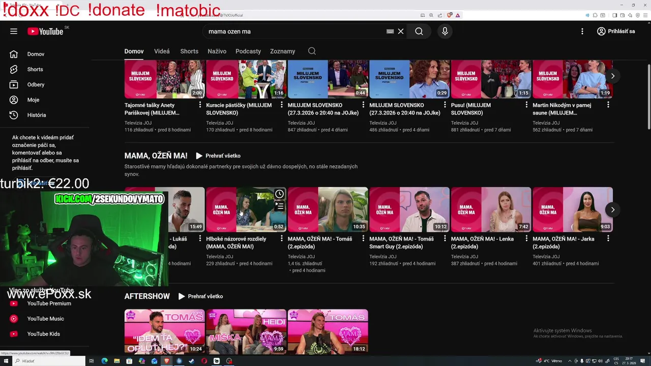Screen dimensions: 651x366
Task: Open the AFTERSHOW section title
Action: click(x=147, y=296)
